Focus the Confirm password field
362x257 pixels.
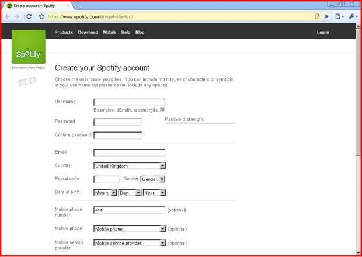[x=118, y=136]
